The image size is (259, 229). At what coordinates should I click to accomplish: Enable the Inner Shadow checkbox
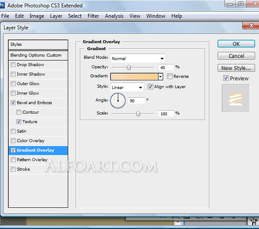click(13, 74)
